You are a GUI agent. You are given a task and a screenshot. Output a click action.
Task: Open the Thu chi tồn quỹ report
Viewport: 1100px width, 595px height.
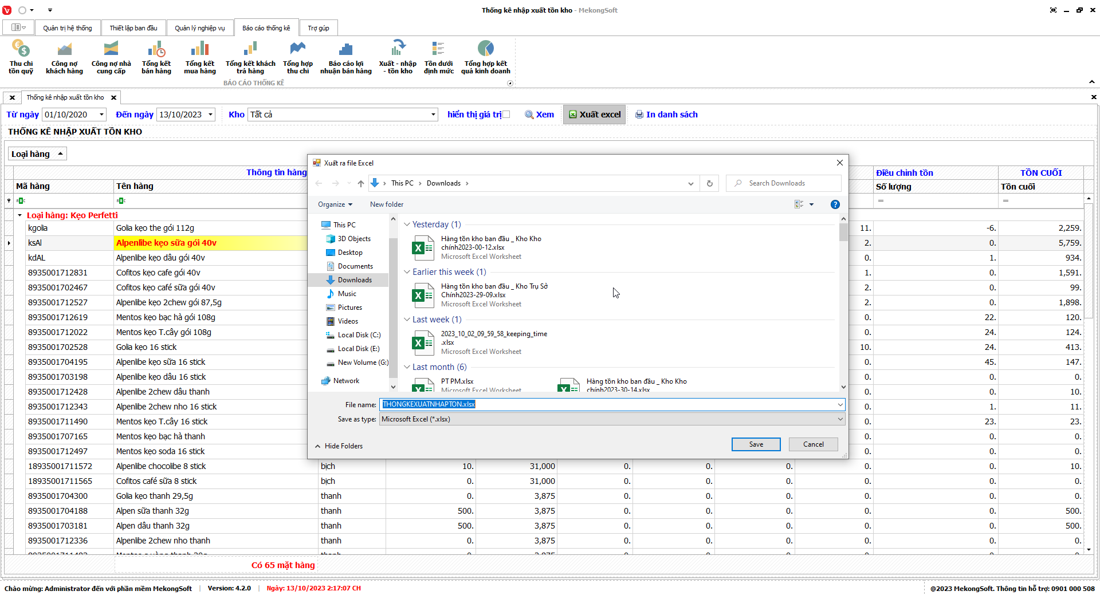coord(21,57)
